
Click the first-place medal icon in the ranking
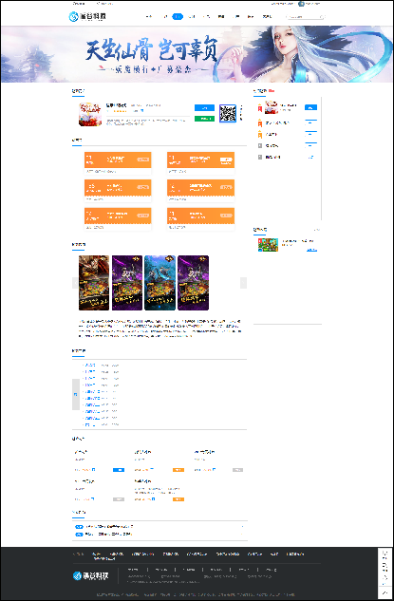260,107
